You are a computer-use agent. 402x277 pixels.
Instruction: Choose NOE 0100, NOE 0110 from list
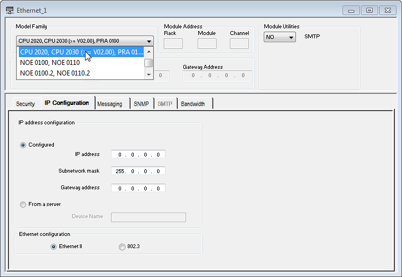[81, 63]
